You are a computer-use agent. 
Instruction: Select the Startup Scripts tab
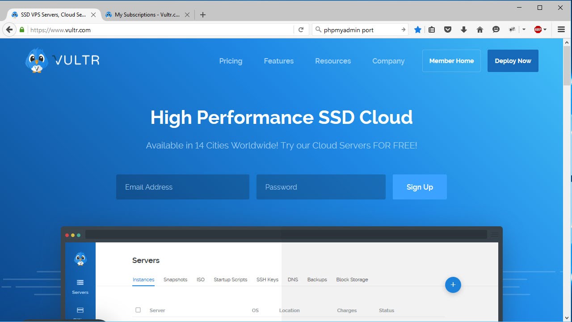pyautogui.click(x=231, y=280)
